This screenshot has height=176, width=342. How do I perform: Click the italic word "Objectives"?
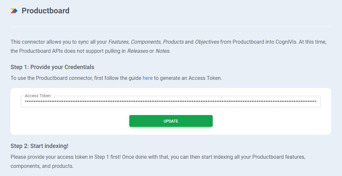coord(207,42)
